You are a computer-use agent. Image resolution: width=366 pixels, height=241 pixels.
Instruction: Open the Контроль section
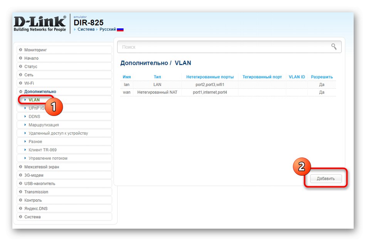pos(64,200)
